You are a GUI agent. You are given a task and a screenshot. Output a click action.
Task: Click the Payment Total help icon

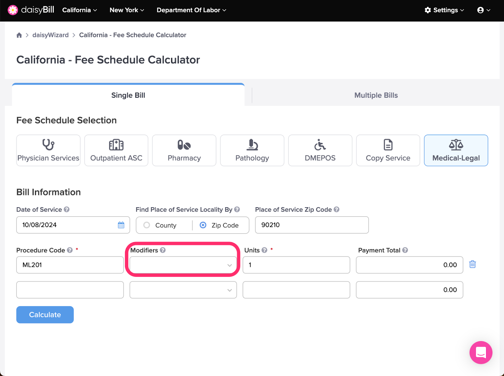tap(405, 250)
